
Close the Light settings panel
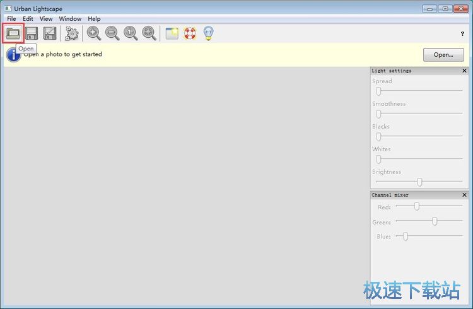[465, 71]
